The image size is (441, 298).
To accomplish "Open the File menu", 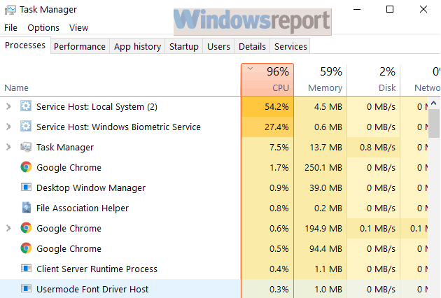I will point(10,28).
